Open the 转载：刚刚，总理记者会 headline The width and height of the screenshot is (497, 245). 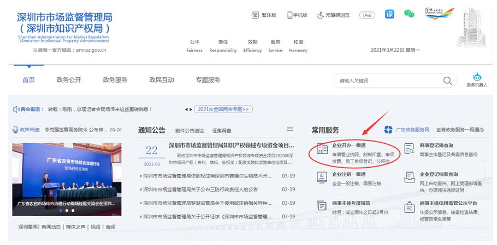pyautogui.click(x=100, y=109)
